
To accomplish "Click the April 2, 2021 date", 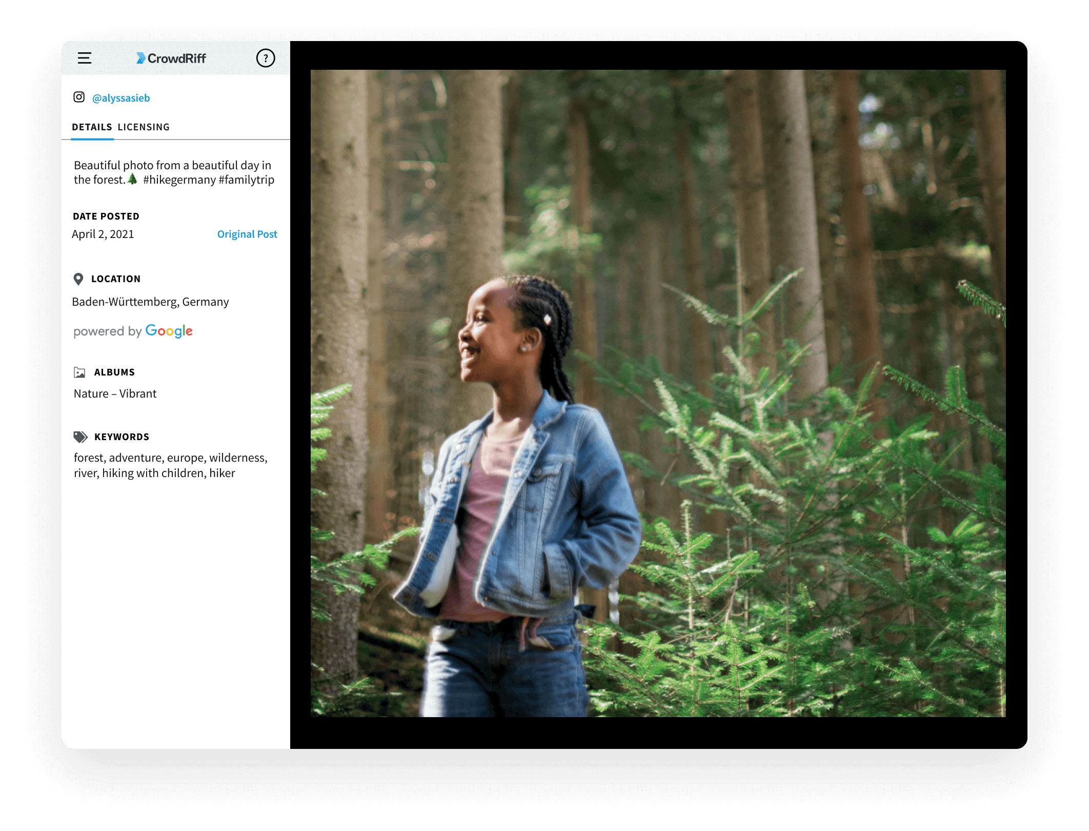I will [103, 234].
